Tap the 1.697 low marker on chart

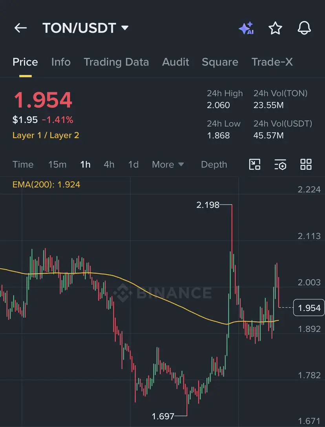(x=163, y=416)
